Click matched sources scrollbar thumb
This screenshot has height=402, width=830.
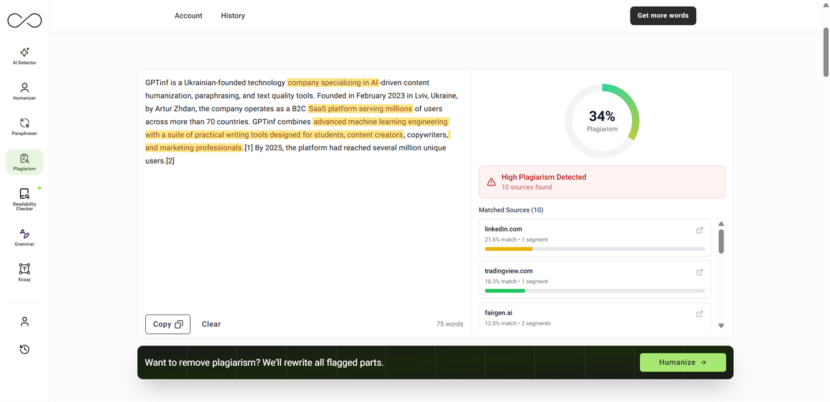[x=721, y=241]
